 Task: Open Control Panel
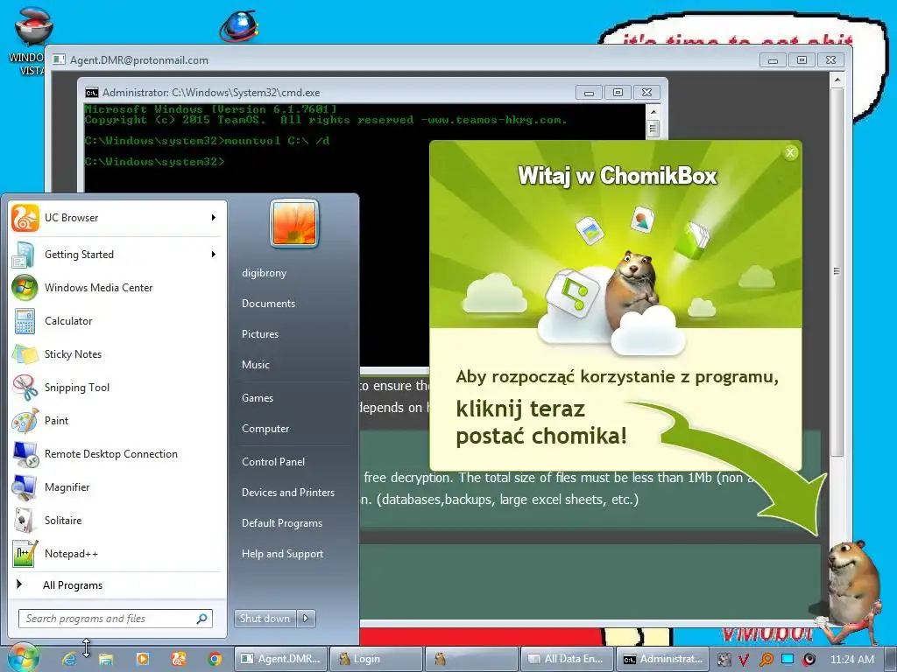point(273,462)
